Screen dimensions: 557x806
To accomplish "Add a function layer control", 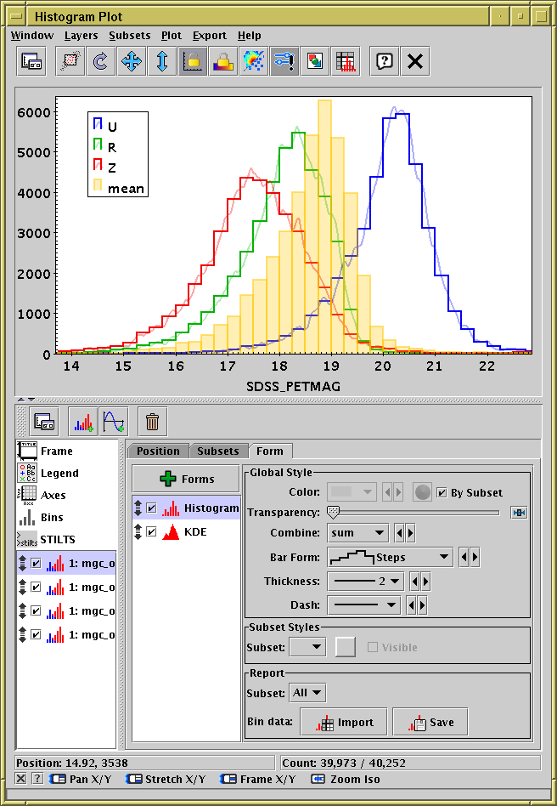I will (113, 420).
